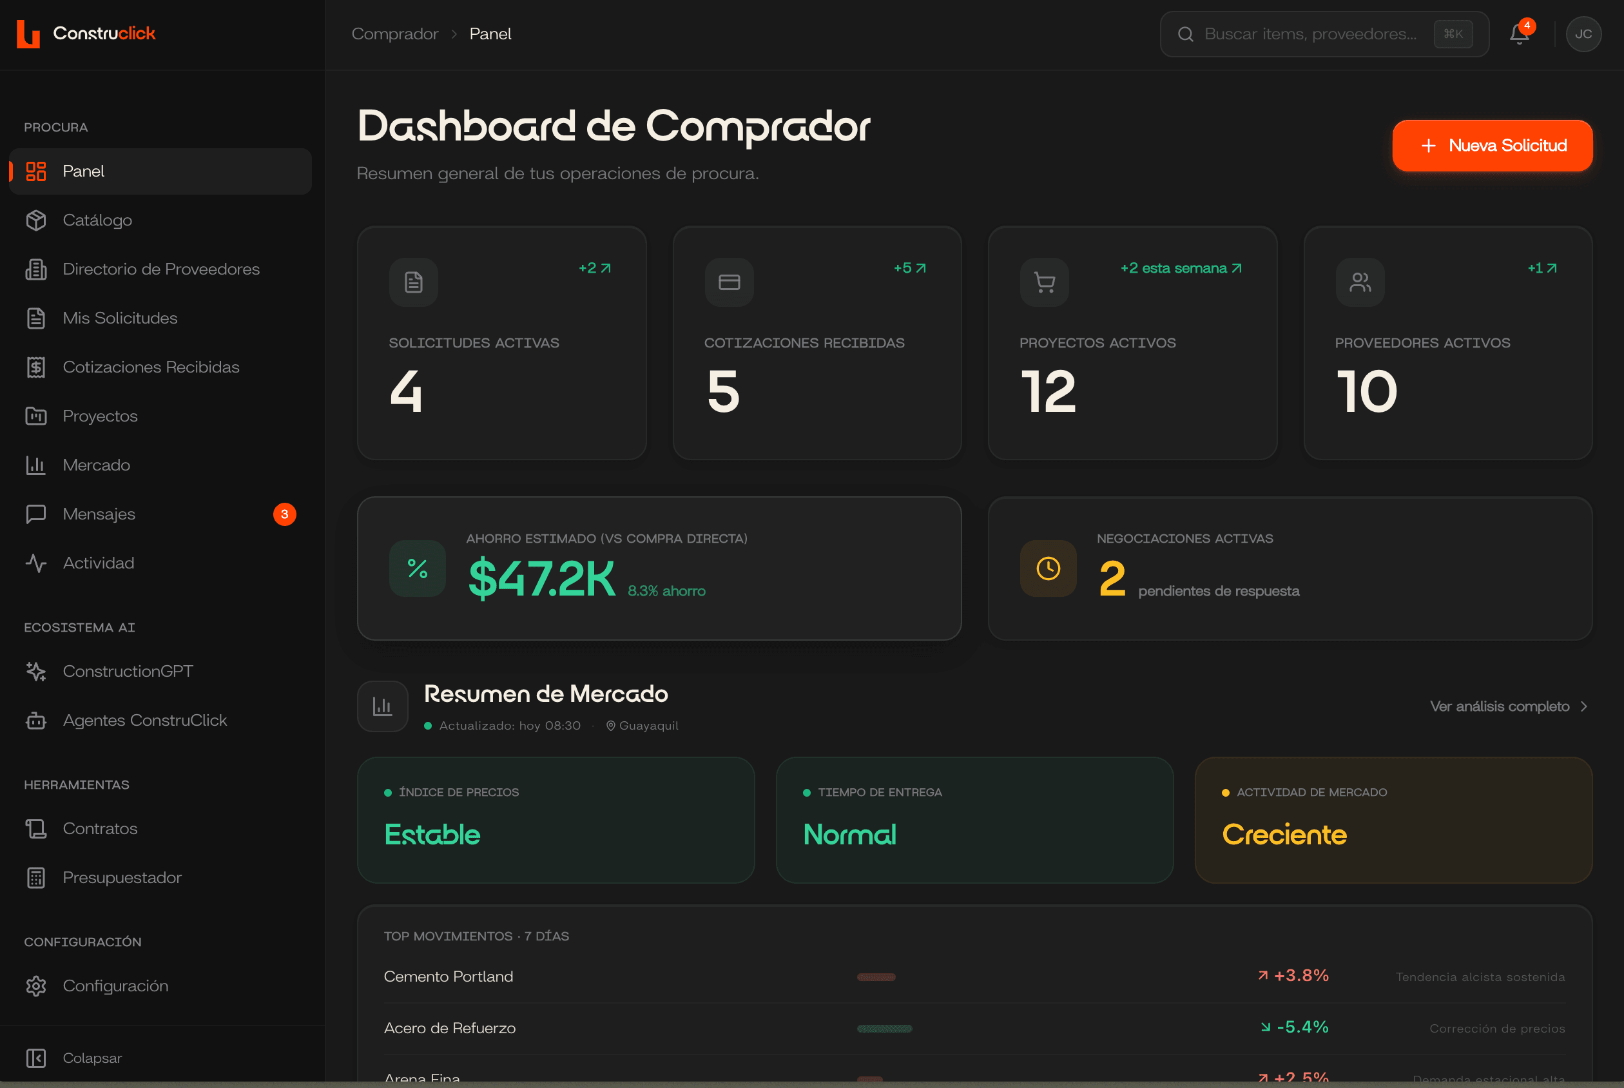Click the search magnifier icon
The width and height of the screenshot is (1624, 1088).
[x=1186, y=34]
